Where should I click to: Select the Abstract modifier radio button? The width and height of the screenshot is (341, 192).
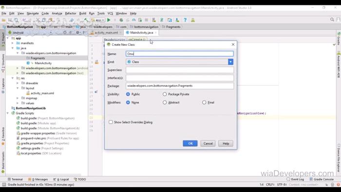click(x=165, y=102)
